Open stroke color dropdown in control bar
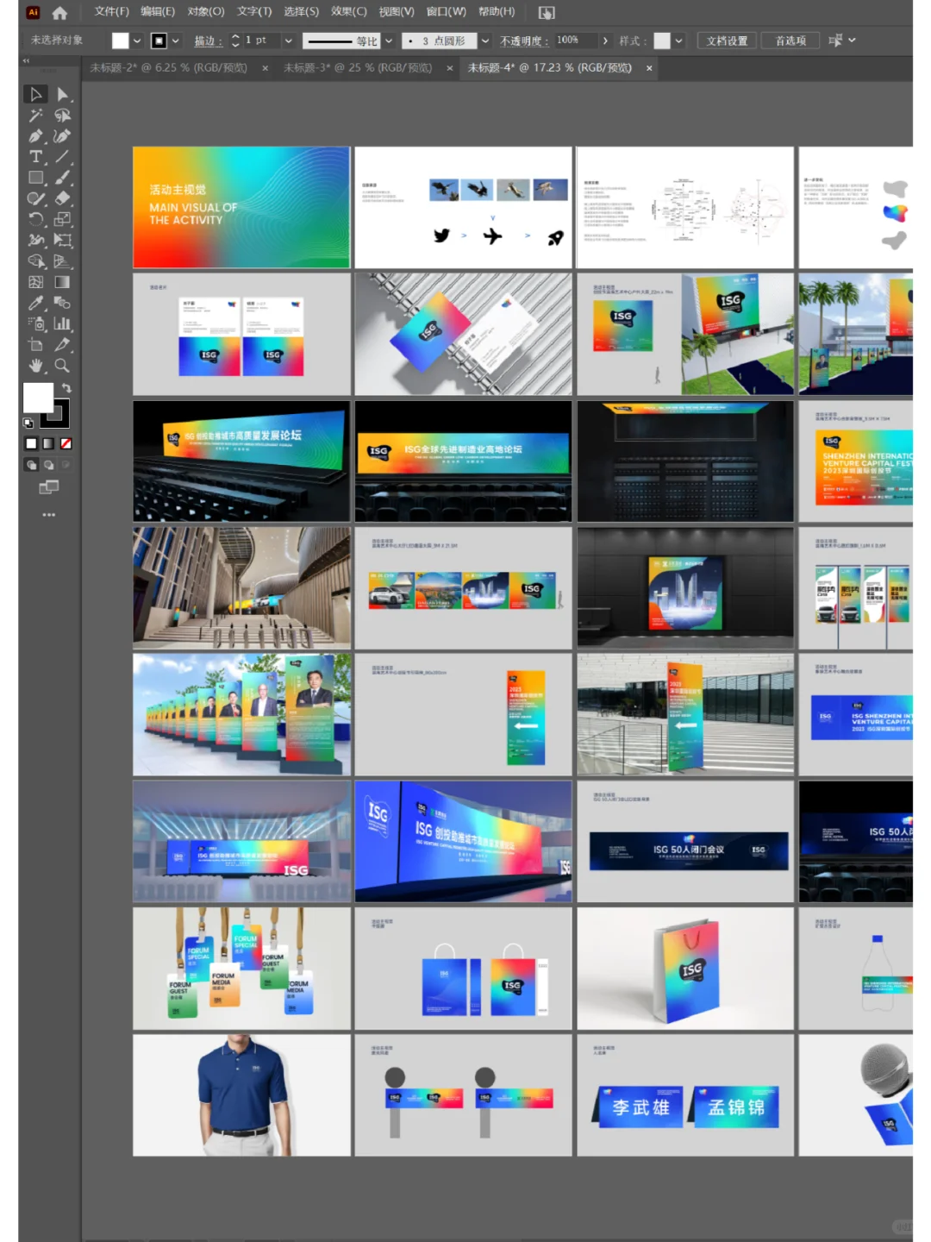Image resolution: width=931 pixels, height=1242 pixels. [176, 41]
